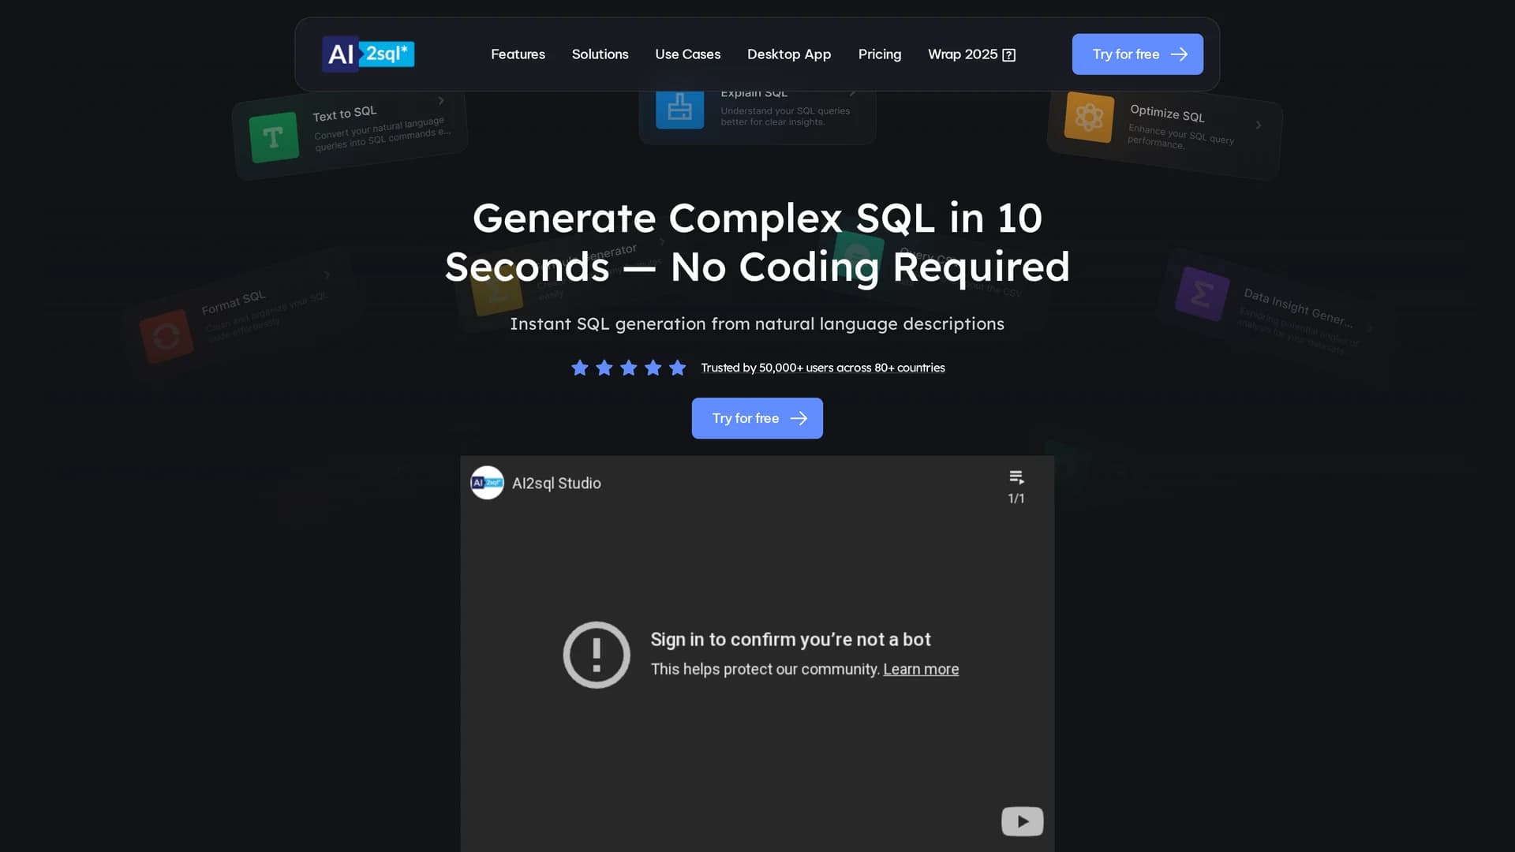The image size is (1515, 852).
Task: Open the Optimize SQL card title
Action: coord(1167,114)
